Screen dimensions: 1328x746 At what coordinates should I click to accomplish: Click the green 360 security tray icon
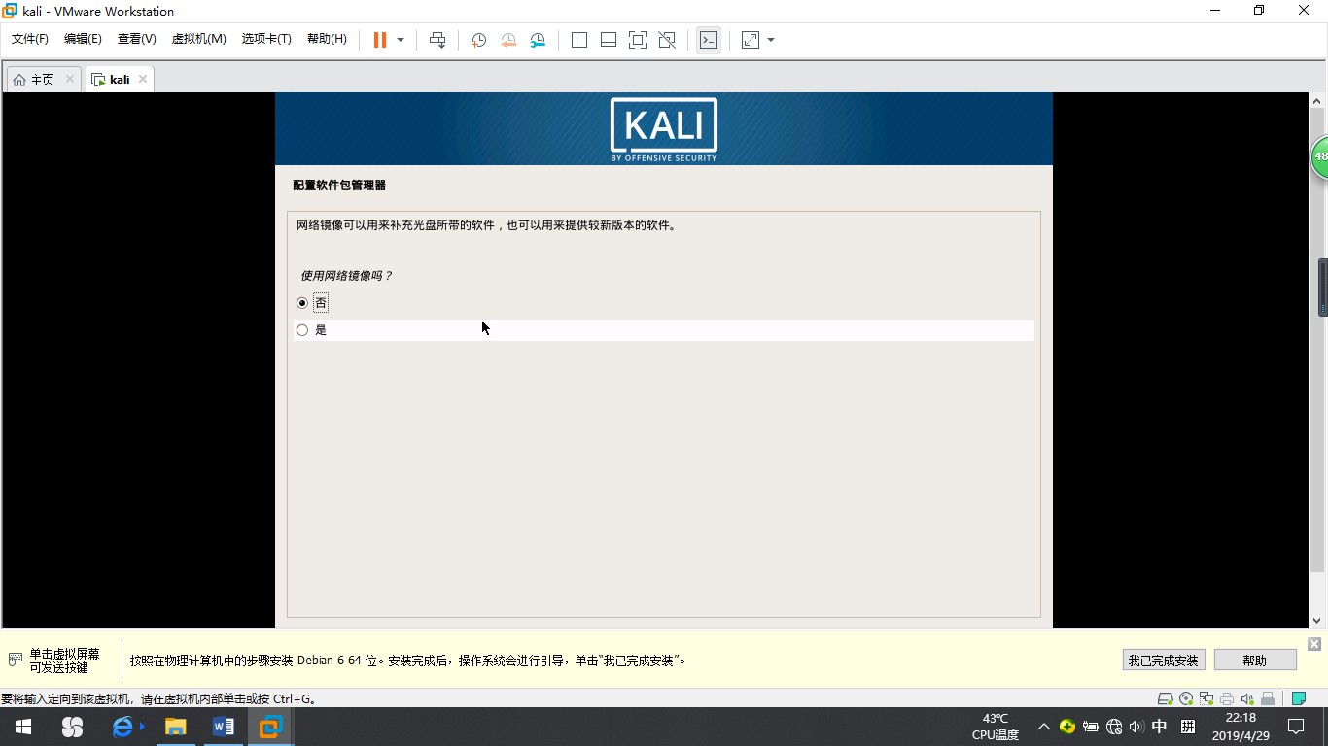[1067, 727]
